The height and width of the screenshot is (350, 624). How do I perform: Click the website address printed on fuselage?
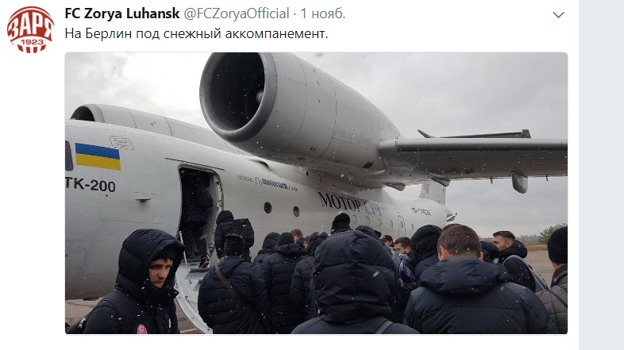tap(267, 183)
